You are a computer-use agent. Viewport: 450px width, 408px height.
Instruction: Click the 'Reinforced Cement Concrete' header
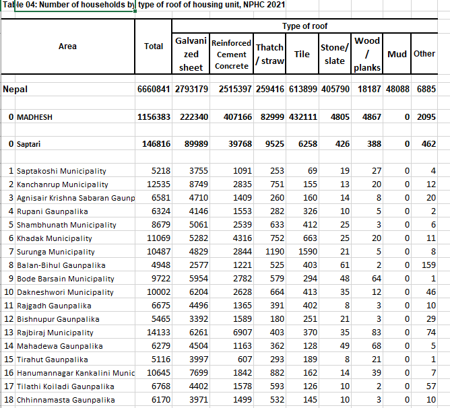(231, 54)
